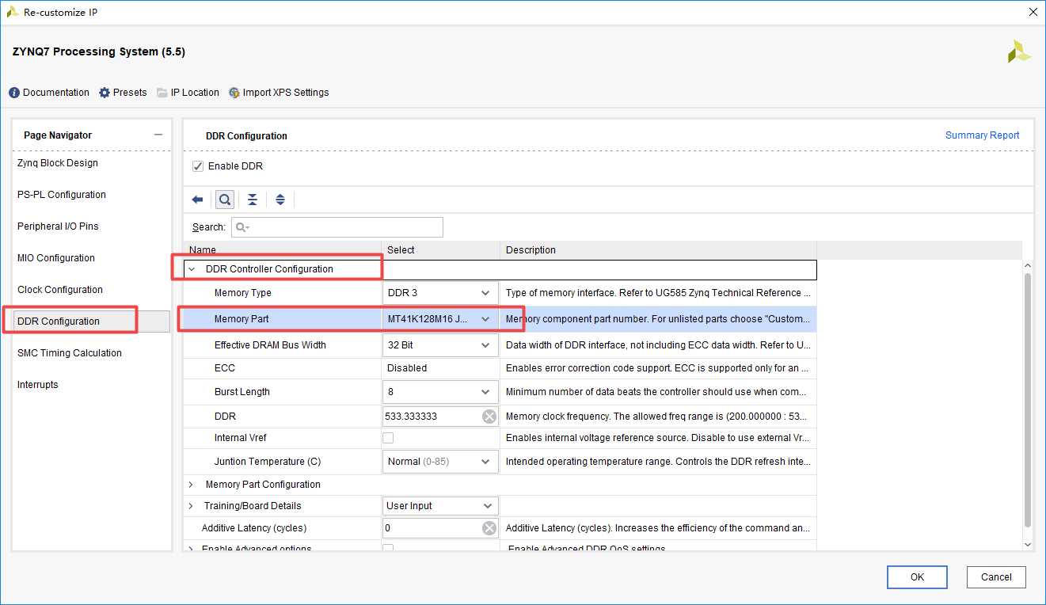Click the Description column header

pyautogui.click(x=658, y=250)
